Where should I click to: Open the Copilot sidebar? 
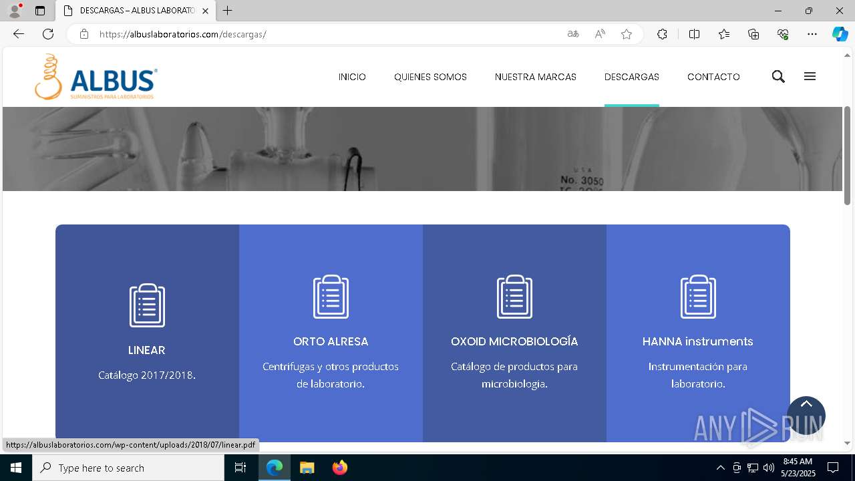(840, 34)
